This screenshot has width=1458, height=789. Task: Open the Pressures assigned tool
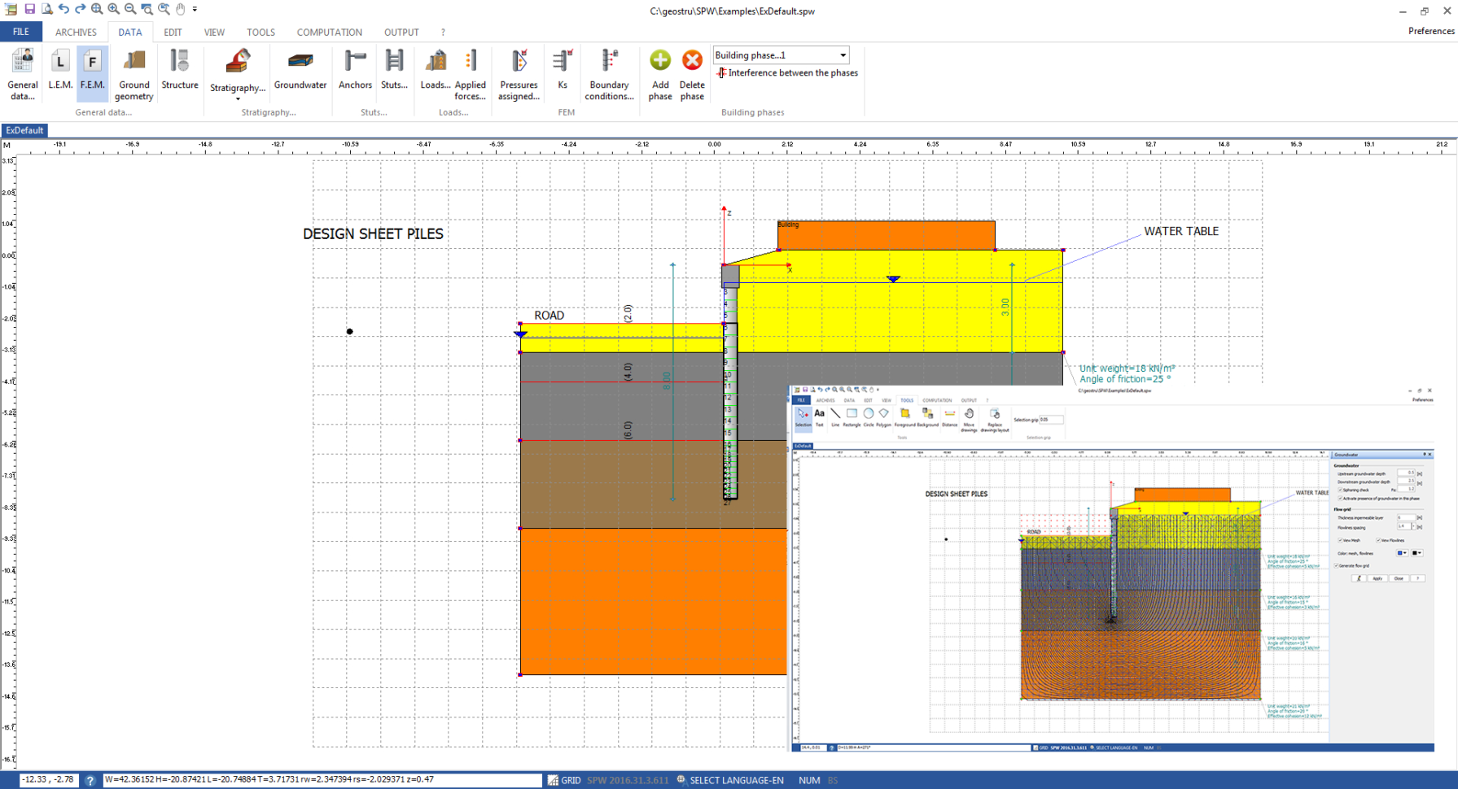point(519,73)
